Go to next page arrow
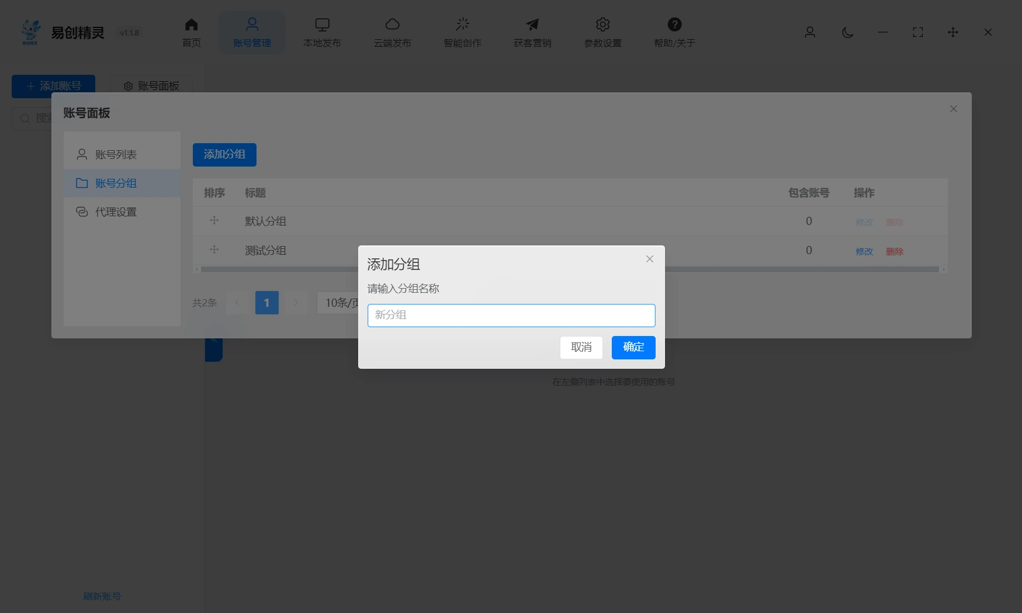The width and height of the screenshot is (1022, 613). click(296, 303)
